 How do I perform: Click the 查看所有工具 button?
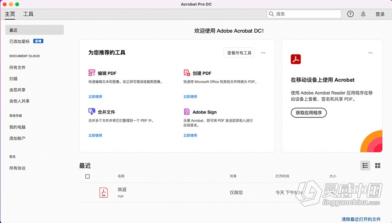click(239, 53)
